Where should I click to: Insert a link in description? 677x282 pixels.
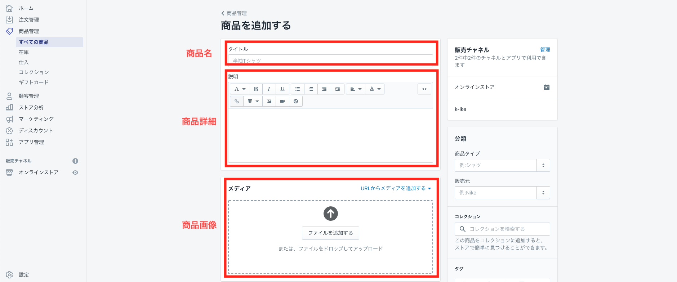[237, 101]
